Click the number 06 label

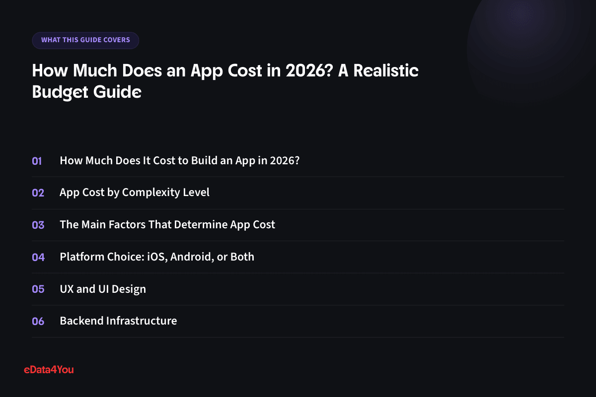[x=38, y=321]
